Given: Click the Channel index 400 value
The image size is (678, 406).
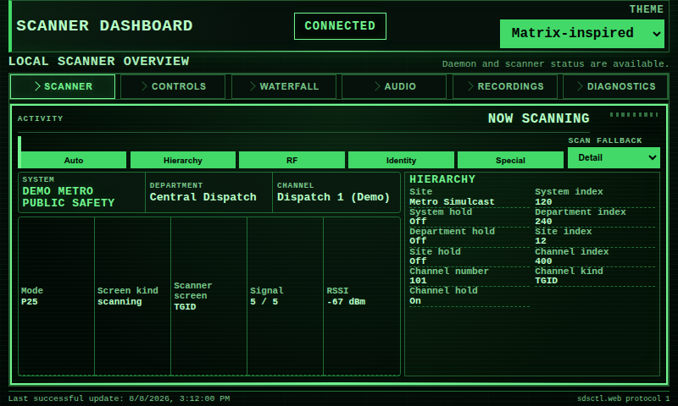Looking at the screenshot, I should (543, 261).
